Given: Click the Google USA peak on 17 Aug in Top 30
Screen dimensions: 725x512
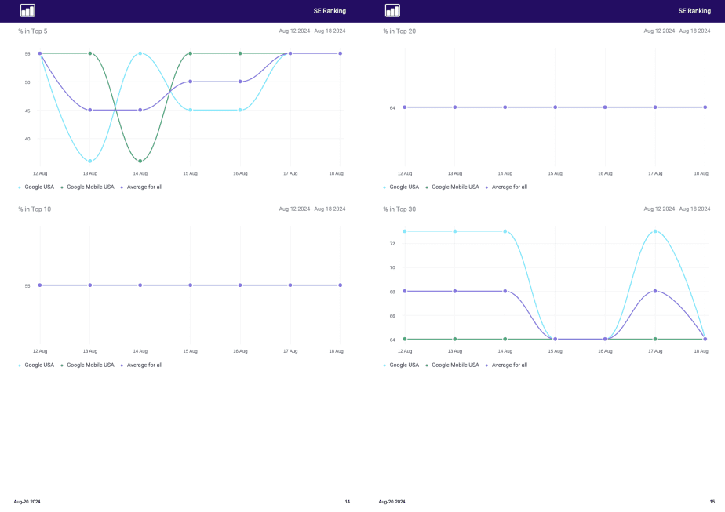Looking at the screenshot, I should (655, 231).
